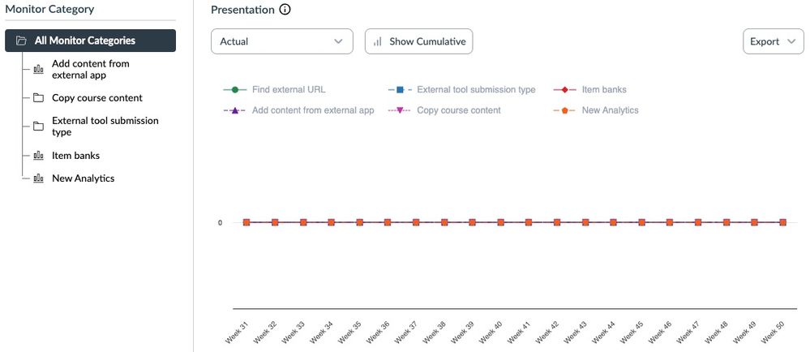This screenshot has height=352, width=810.
Task: Open the Actual presentation dropdown
Action: (x=281, y=41)
